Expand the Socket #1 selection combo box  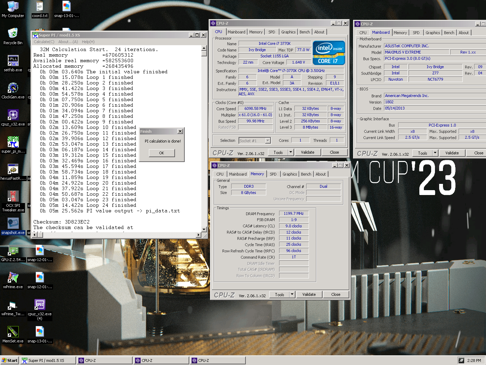click(x=268, y=140)
